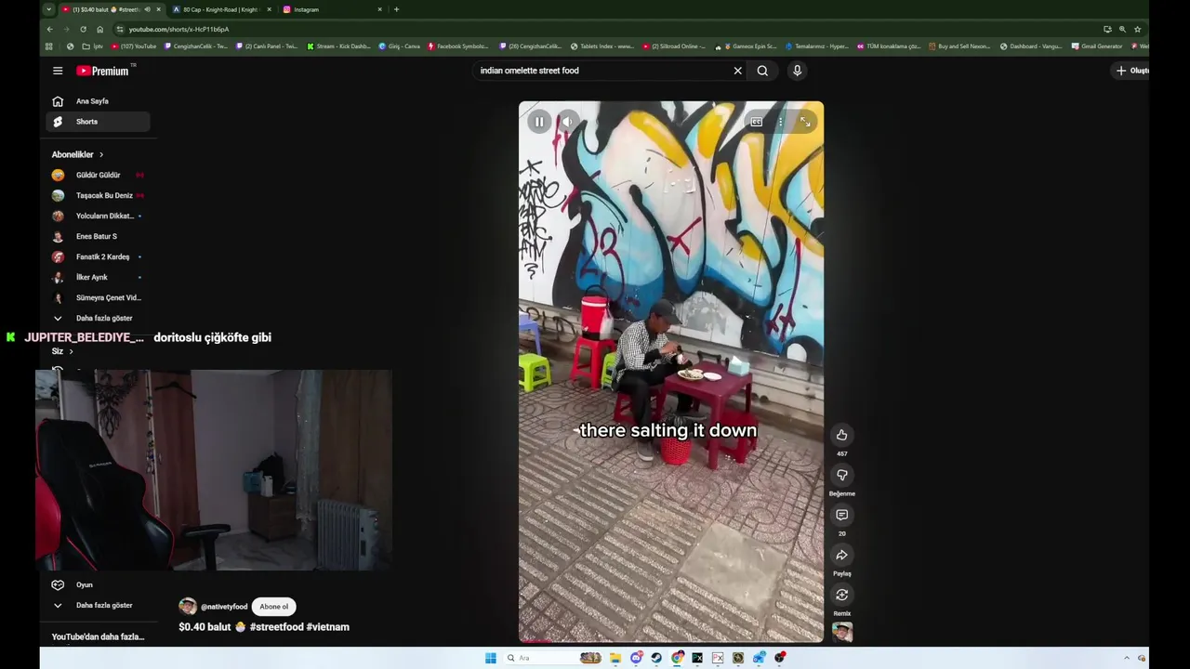Open the Oluştur create button
Viewport: 1190px width, 669px height.
1132,71
